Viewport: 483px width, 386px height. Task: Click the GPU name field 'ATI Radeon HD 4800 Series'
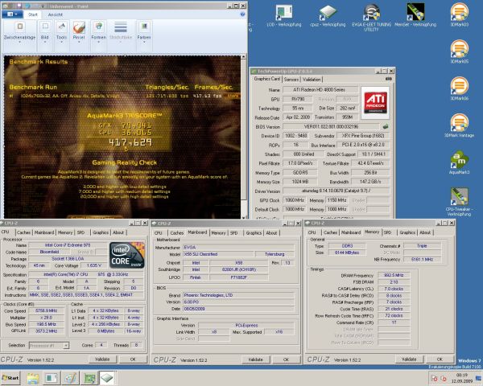pyautogui.click(x=320, y=89)
